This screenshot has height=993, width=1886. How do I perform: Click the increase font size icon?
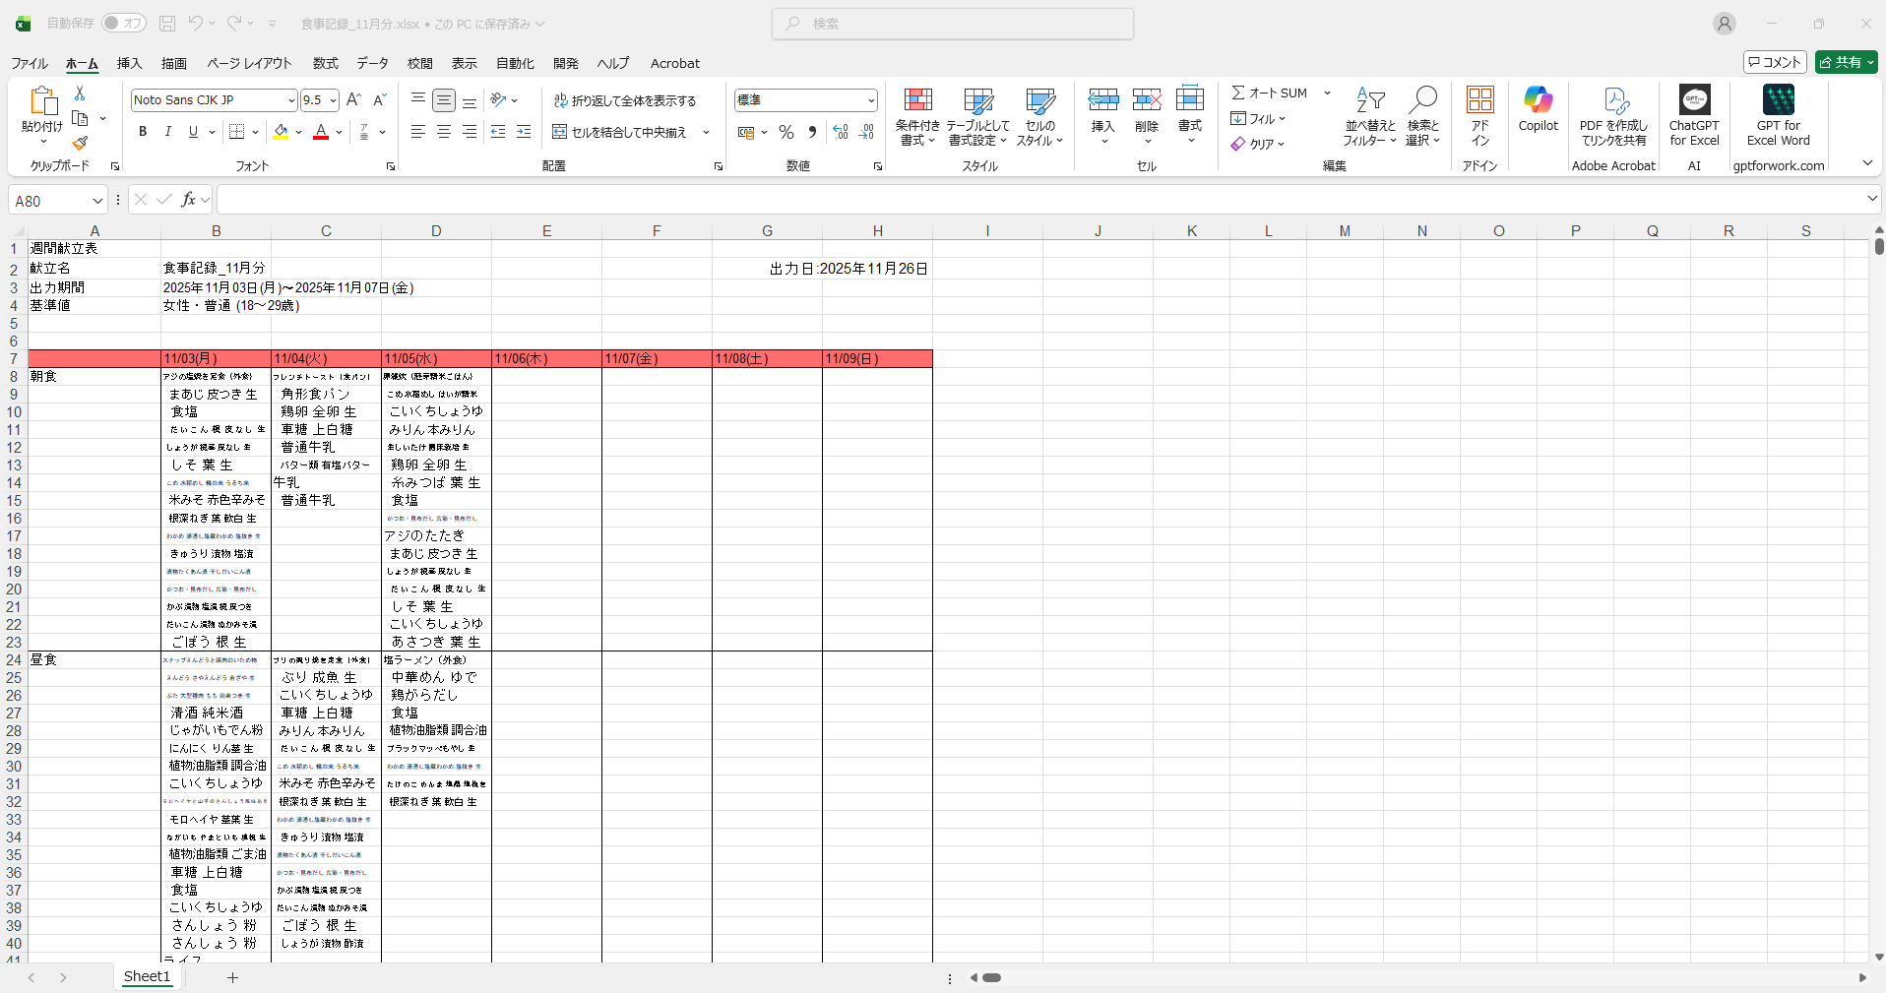tap(354, 100)
